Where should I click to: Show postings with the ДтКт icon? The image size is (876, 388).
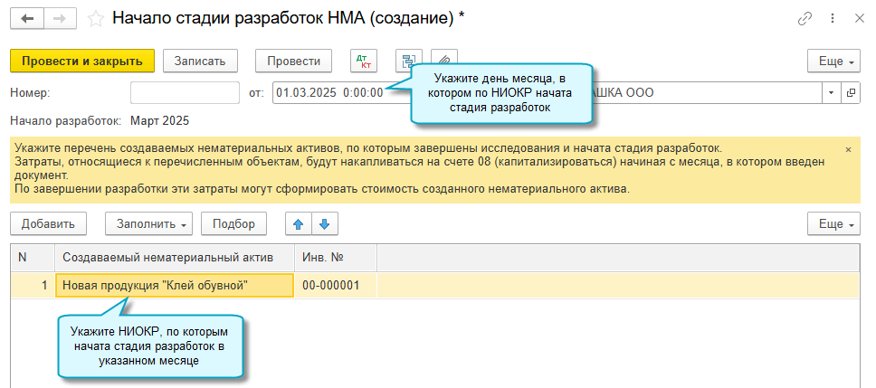point(365,61)
